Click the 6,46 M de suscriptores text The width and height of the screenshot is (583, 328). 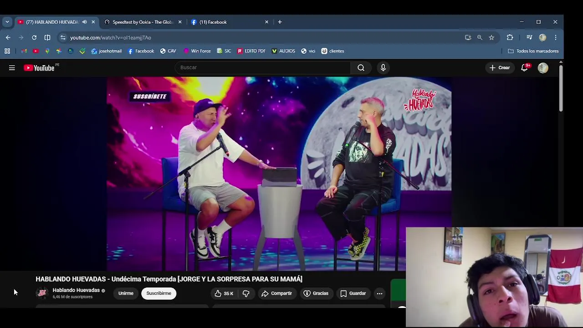pyautogui.click(x=72, y=297)
